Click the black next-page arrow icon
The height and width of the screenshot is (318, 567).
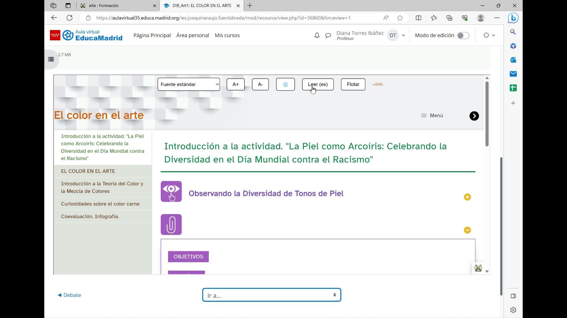pos(474,116)
